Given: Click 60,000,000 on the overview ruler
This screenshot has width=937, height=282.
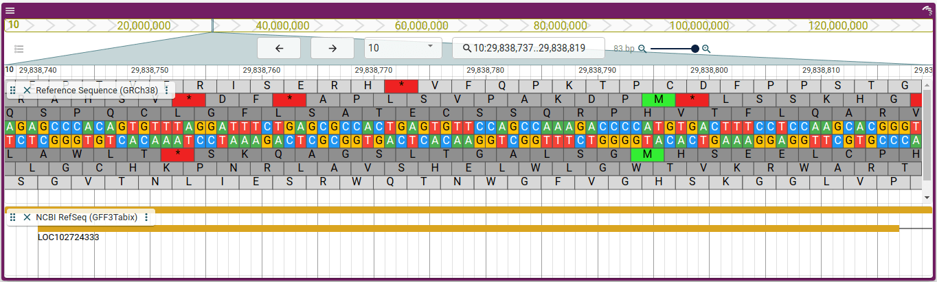Looking at the screenshot, I should (421, 25).
